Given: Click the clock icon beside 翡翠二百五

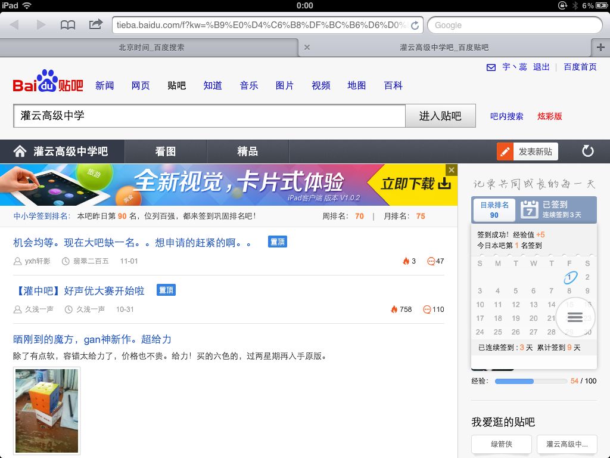Looking at the screenshot, I should 66,261.
